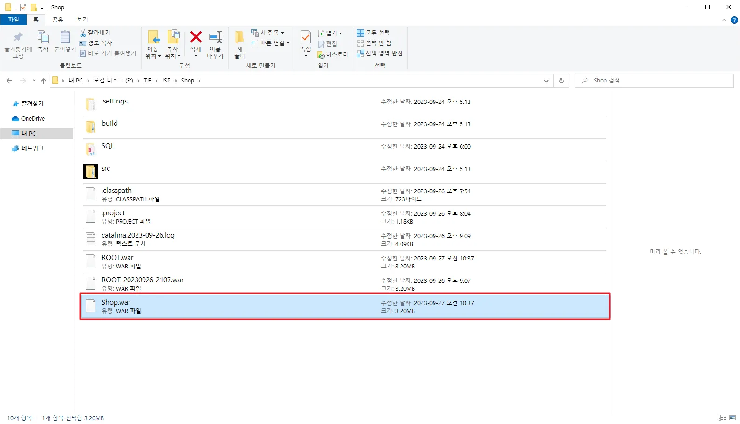Click 내 PC in address breadcrumb
Image resolution: width=740 pixels, height=424 pixels.
pos(75,81)
